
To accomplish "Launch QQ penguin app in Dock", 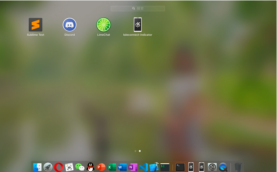I will 90,167.
